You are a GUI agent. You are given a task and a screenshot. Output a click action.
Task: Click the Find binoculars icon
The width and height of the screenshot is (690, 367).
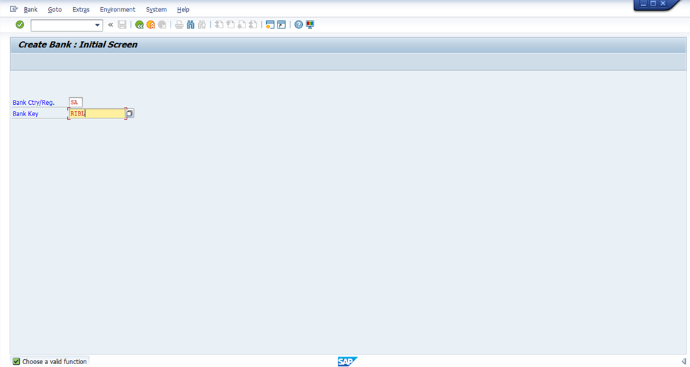pyautogui.click(x=190, y=25)
